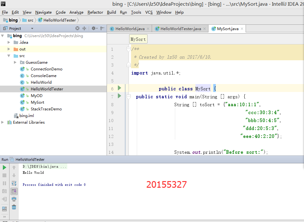The image size is (304, 222).
Task: Open the Project panel settings gear
Action: click(x=94, y=28)
